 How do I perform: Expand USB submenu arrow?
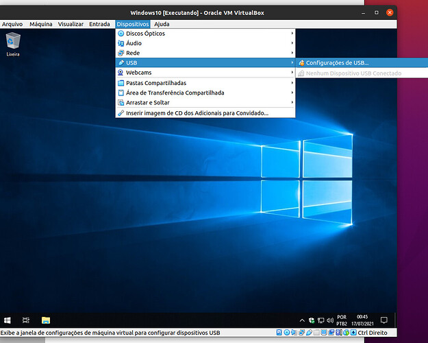pos(292,62)
